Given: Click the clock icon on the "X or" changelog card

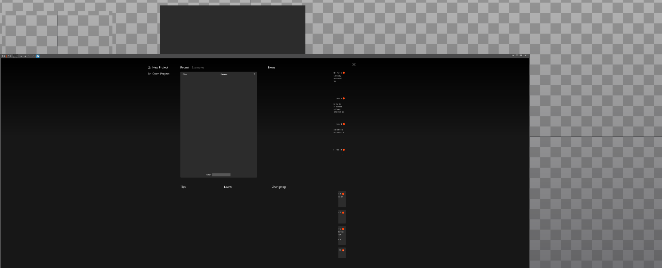Looking at the screenshot, I should [343, 194].
